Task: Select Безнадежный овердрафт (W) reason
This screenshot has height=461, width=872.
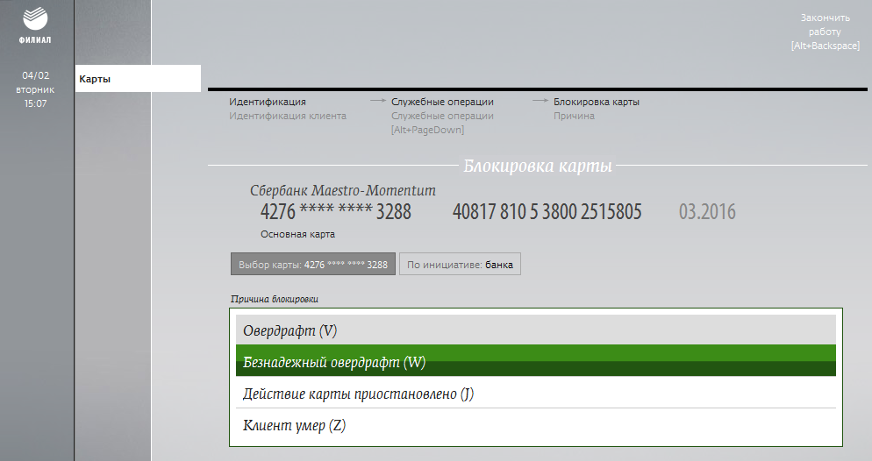Action: pyautogui.click(x=535, y=360)
